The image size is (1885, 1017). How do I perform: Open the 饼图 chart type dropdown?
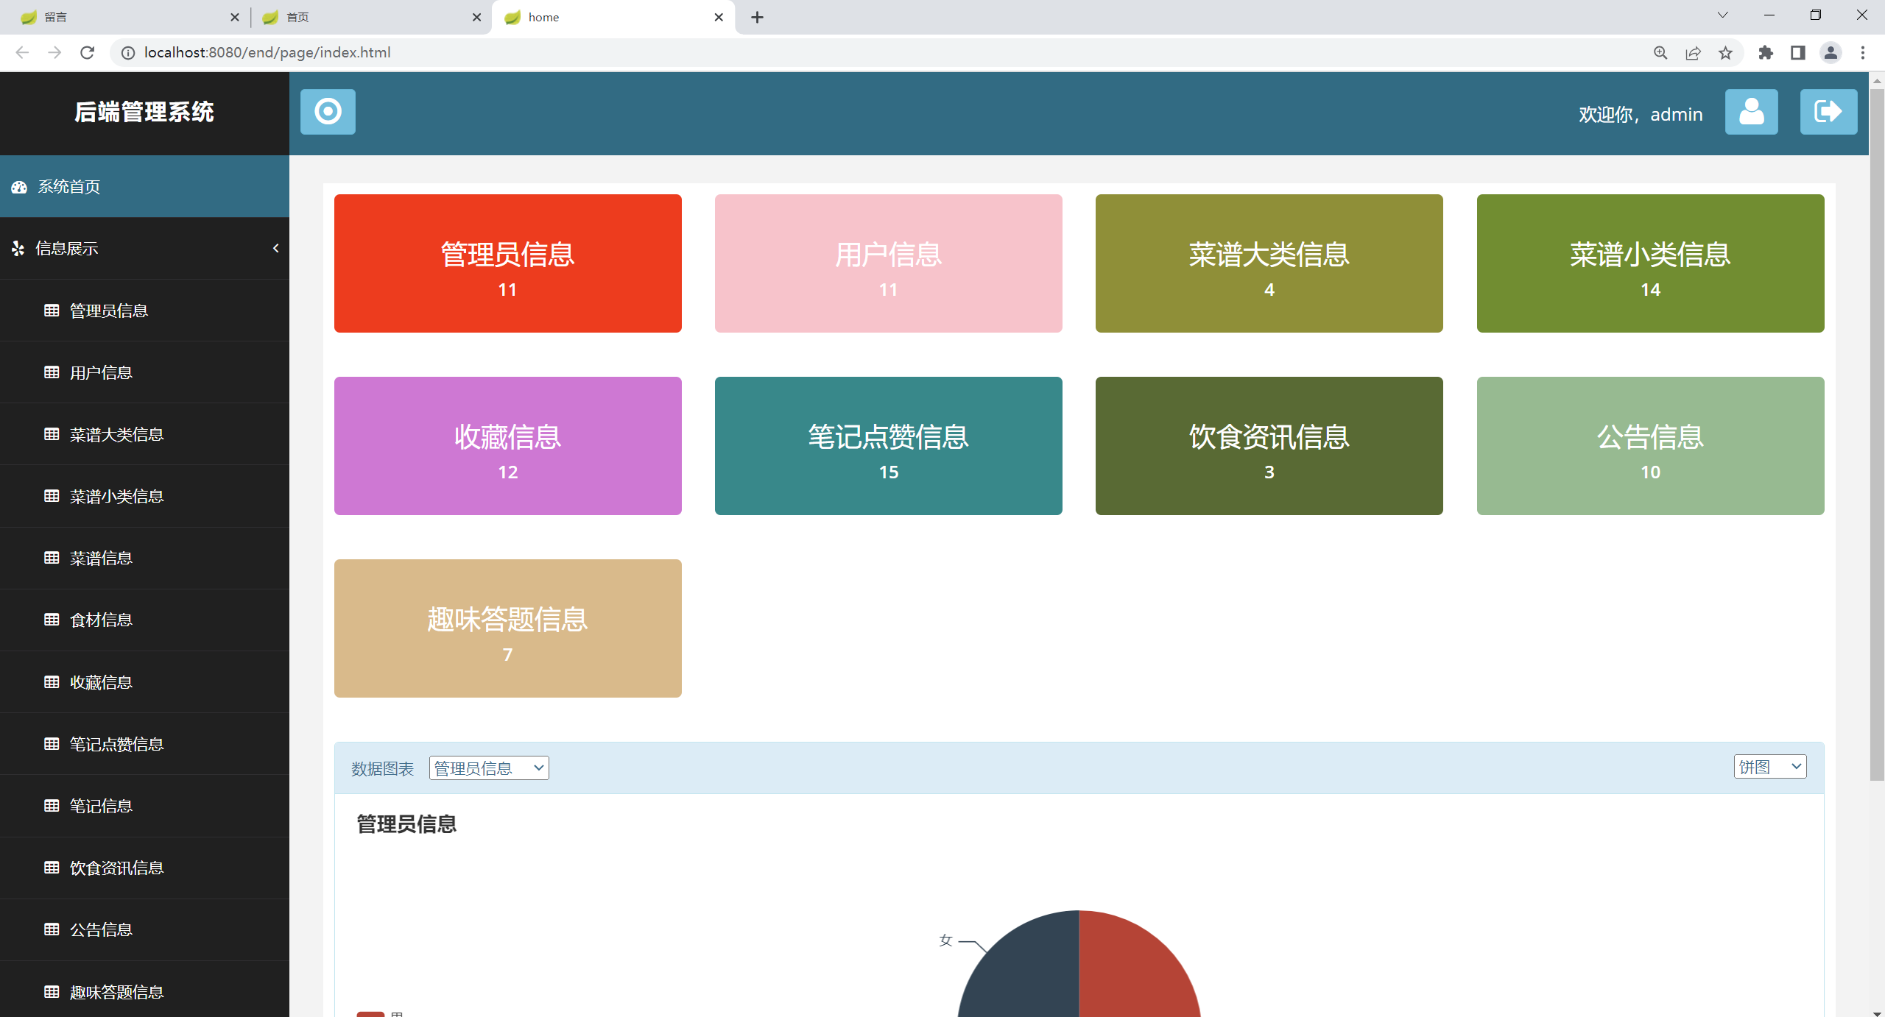[1770, 767]
